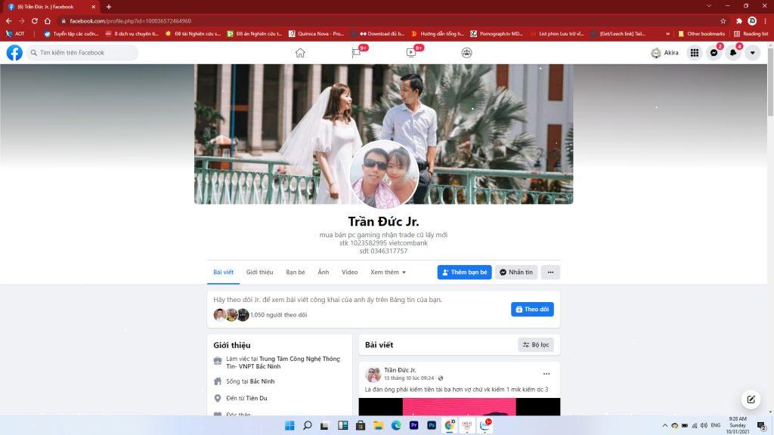Viewport: 774px width, 435px height.
Task: Open a new browser tab
Action: [109, 7]
